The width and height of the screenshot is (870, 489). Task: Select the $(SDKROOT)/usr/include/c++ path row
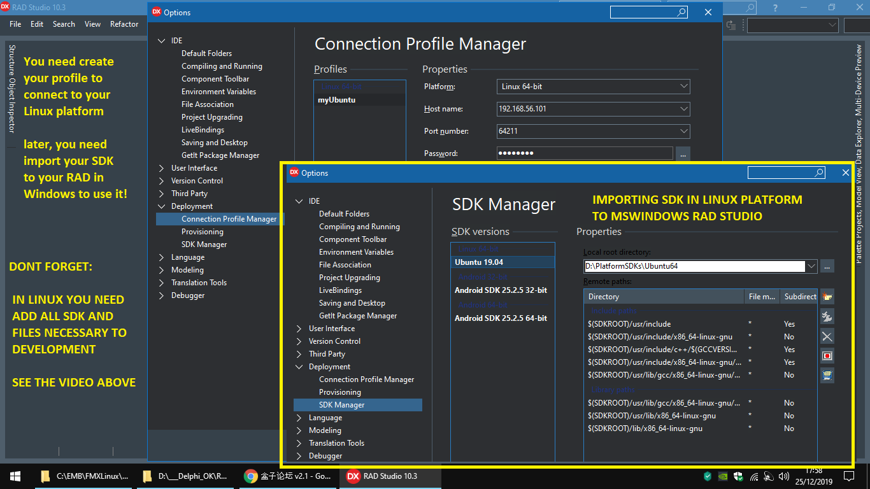701,350
